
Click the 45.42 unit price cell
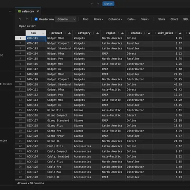tap(168, 90)
